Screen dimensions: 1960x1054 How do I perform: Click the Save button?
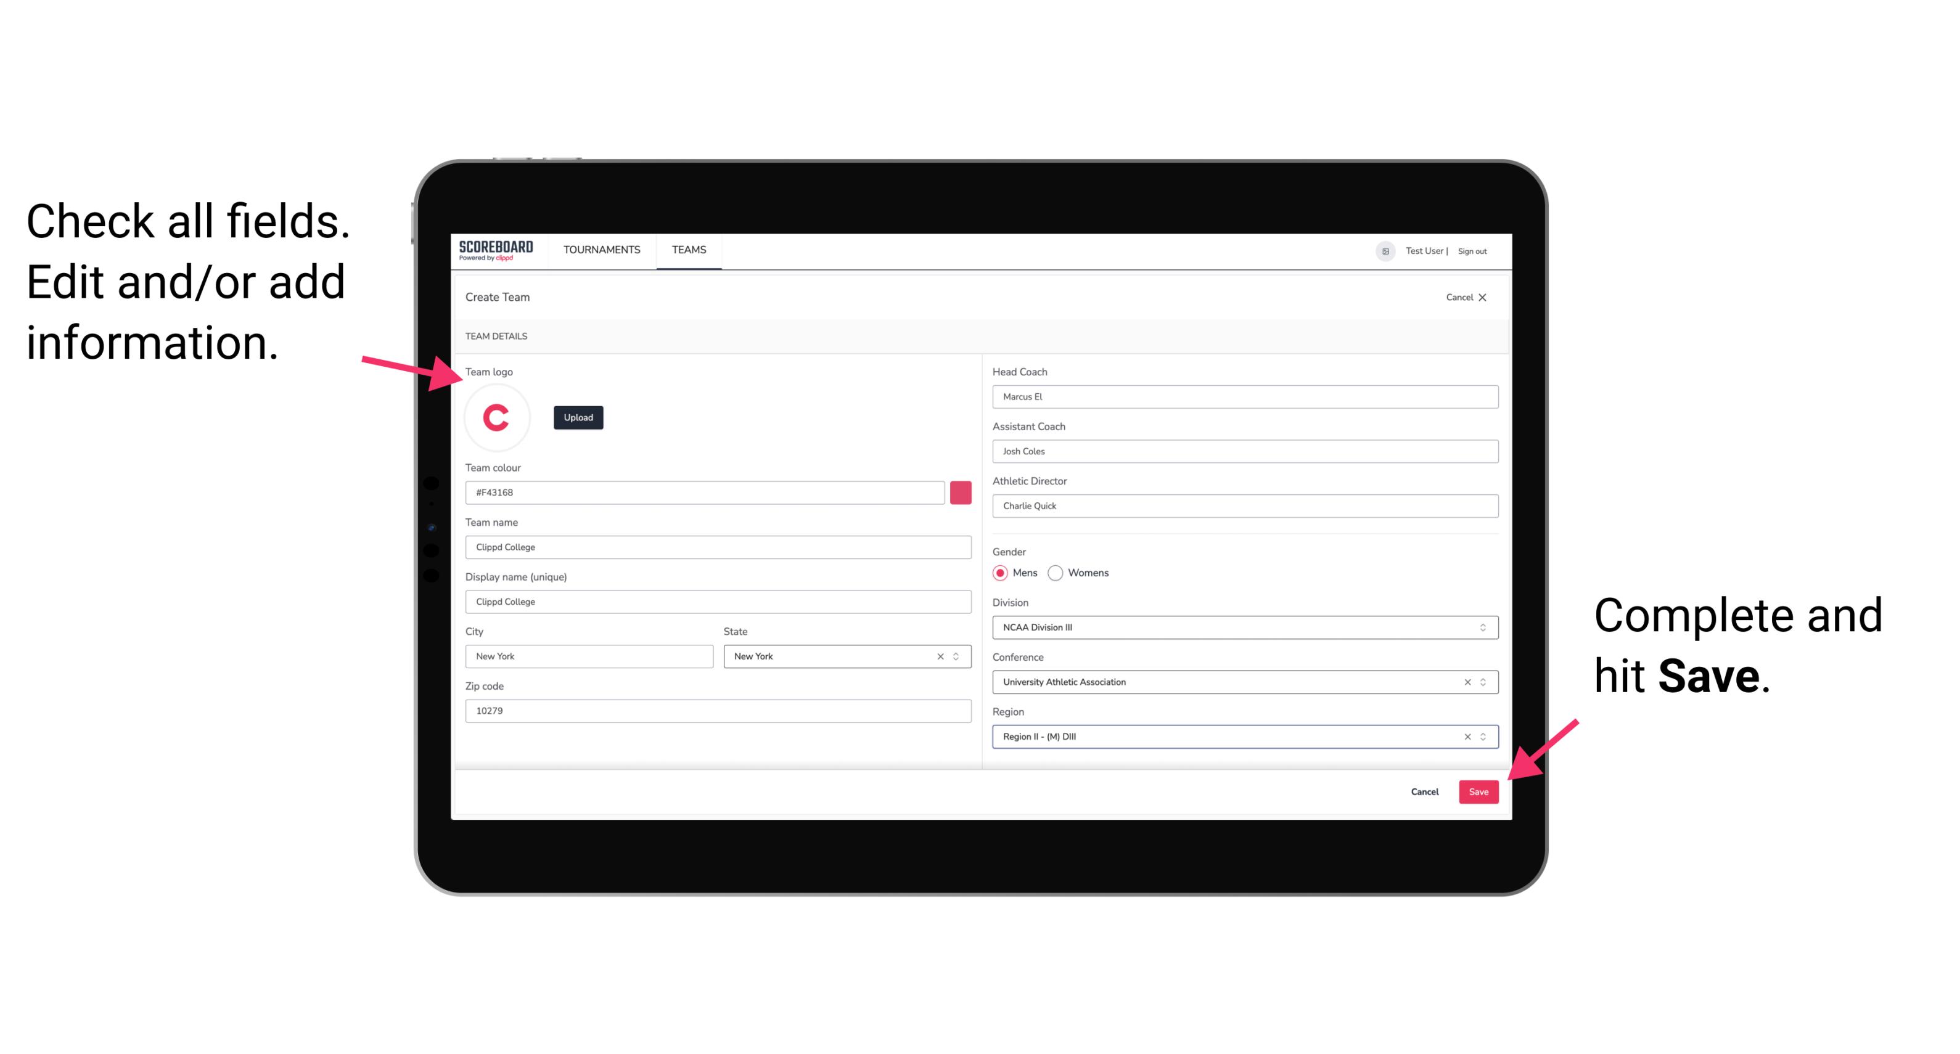click(x=1478, y=790)
